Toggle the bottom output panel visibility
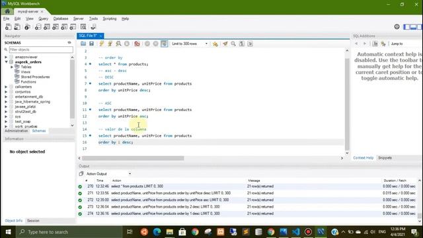The height and width of the screenshot is (238, 423). pos(413,26)
